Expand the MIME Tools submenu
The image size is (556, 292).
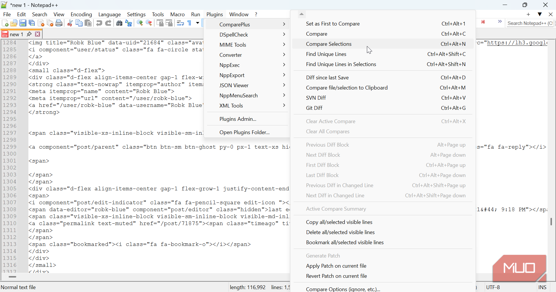[247, 45]
